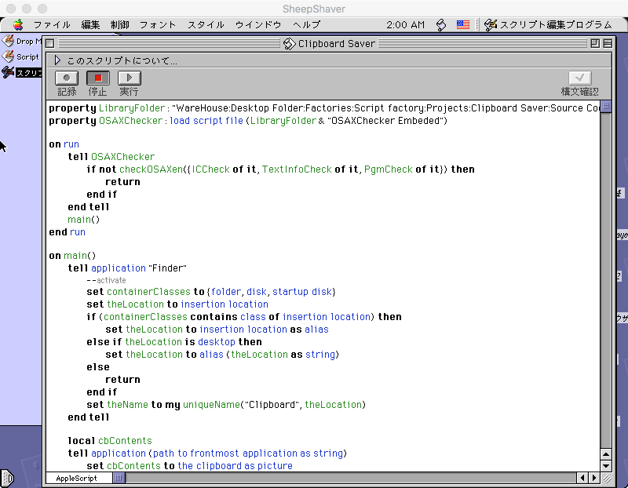Viewport: 628px width, 488px height.
Task: Click '"Finder"' in the tell line
Action: (x=167, y=268)
